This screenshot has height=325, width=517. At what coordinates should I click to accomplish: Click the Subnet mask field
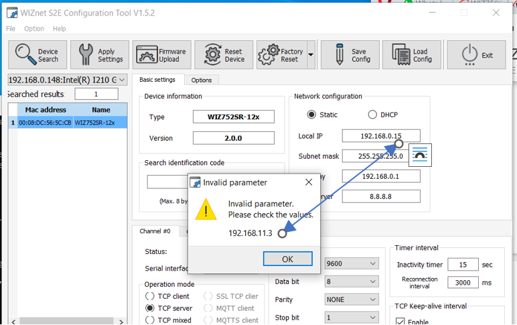[376, 156]
